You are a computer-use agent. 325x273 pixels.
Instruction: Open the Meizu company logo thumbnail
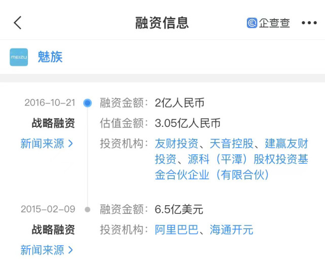19,57
